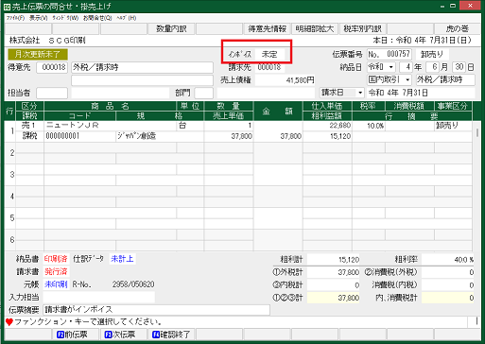Click the インボイス 未定 status
Screen dimensions: 485x344
click(x=269, y=55)
